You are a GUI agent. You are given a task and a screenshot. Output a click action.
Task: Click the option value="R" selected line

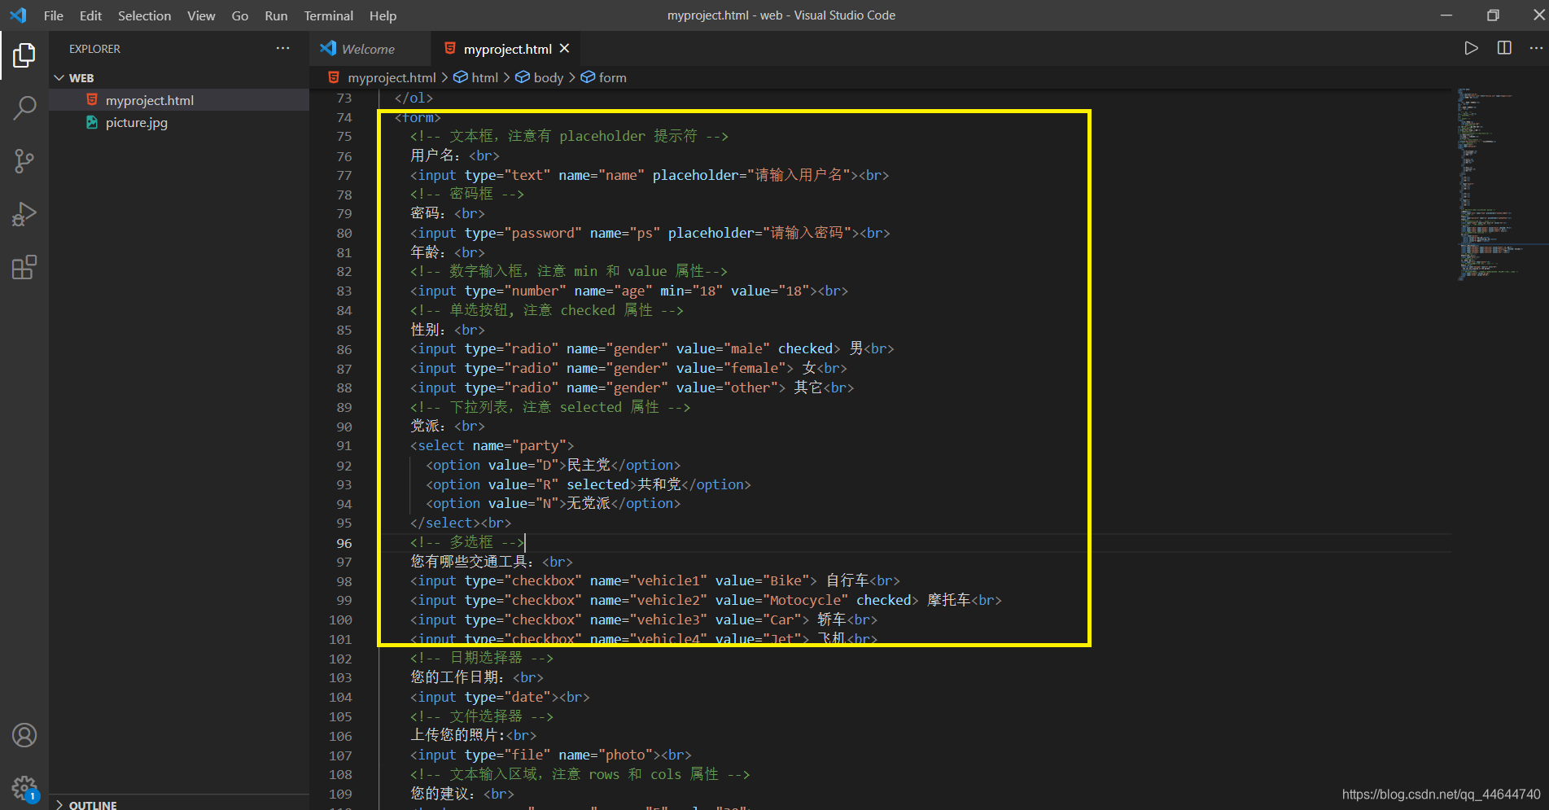589,484
